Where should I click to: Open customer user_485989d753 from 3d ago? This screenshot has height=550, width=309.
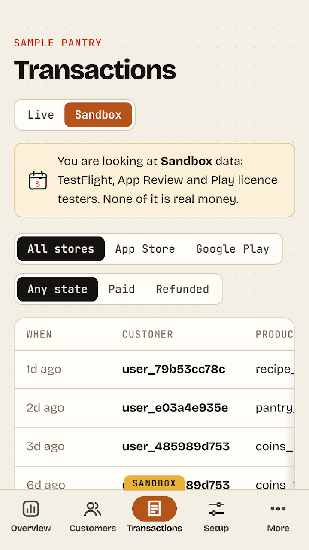[176, 446]
